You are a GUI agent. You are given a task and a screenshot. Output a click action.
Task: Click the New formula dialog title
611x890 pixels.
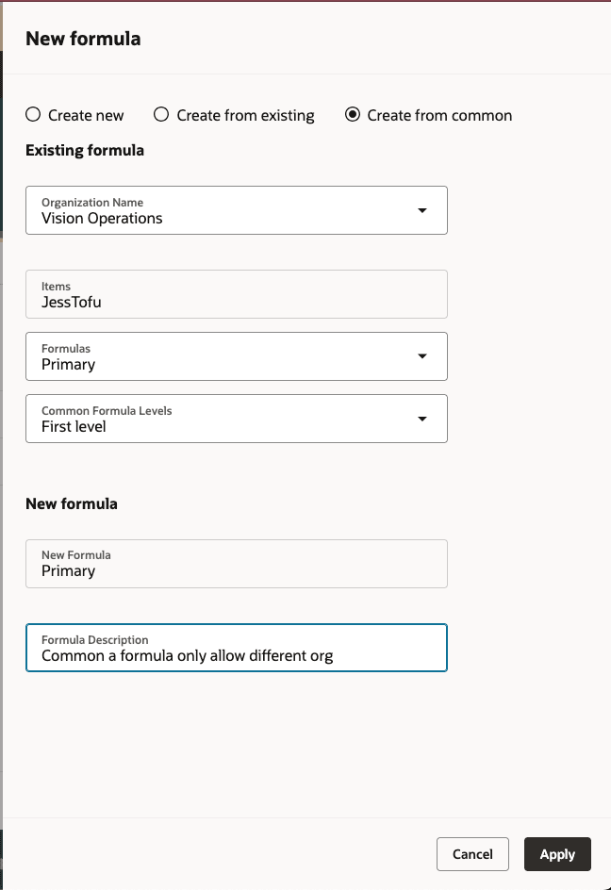[83, 39]
